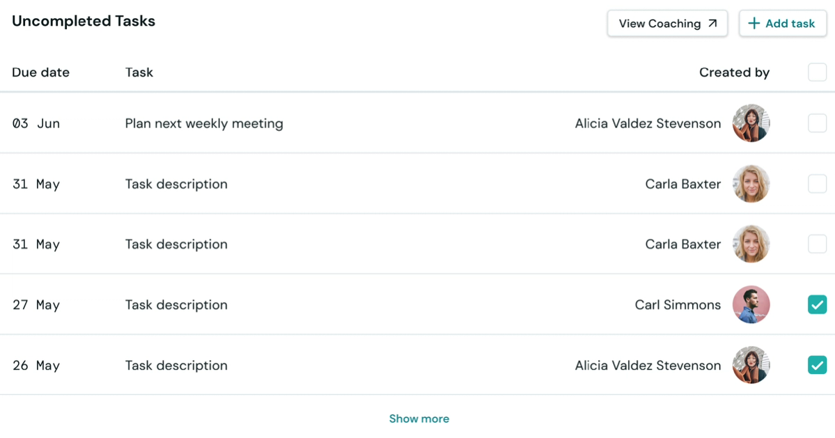
Task: Open the View Coaching button
Action: [666, 24]
